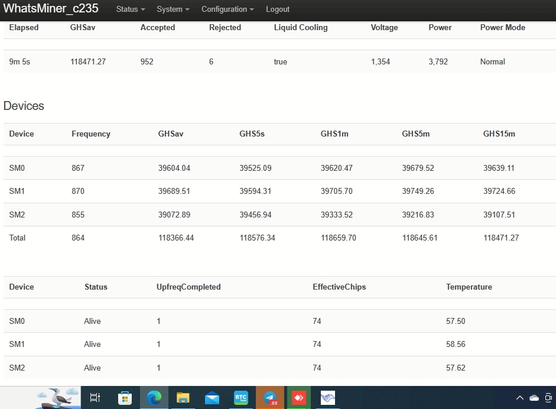Click the Rejected value 6
556x409 pixels.
212,61
